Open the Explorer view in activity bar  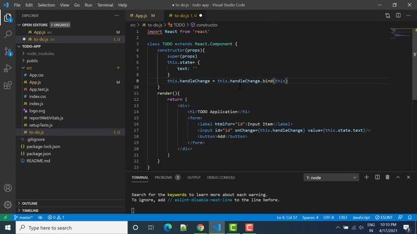point(8,18)
